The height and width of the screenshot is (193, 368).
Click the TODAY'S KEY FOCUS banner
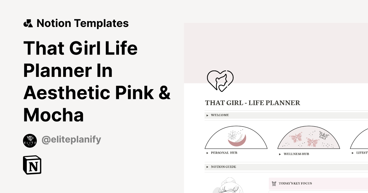[x=295, y=184]
